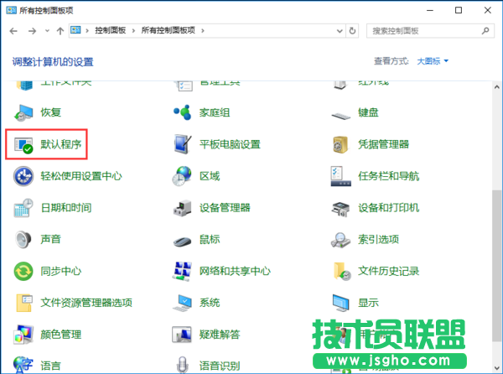This screenshot has height=374, width=503.
Task: Open the 设备和打印机 printer icon
Action: 340,209
